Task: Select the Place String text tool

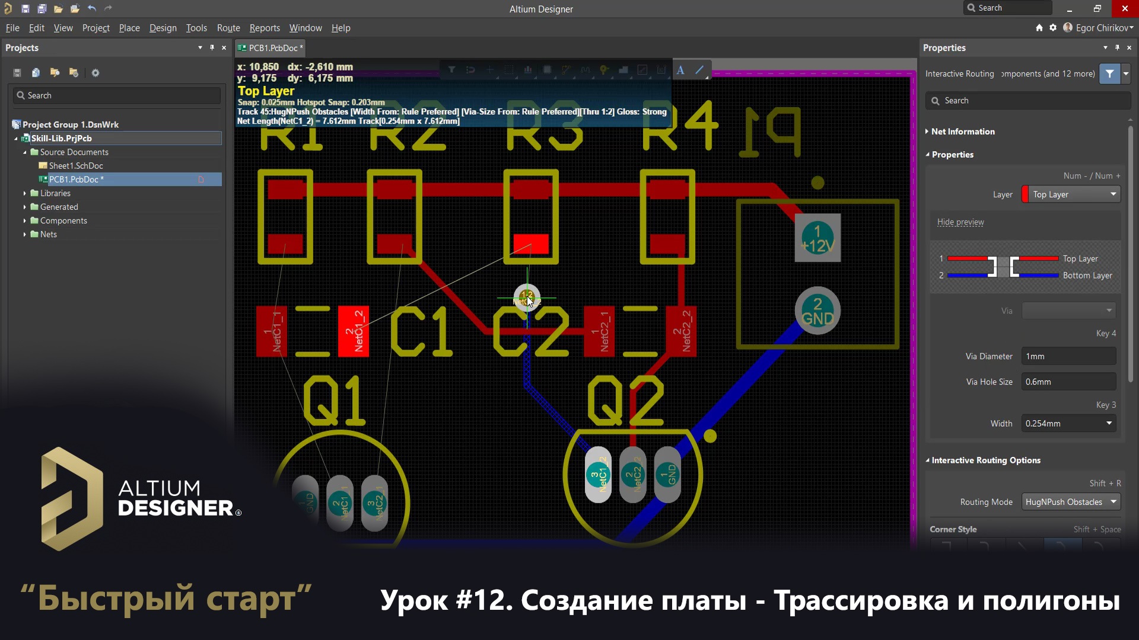Action: pos(680,70)
